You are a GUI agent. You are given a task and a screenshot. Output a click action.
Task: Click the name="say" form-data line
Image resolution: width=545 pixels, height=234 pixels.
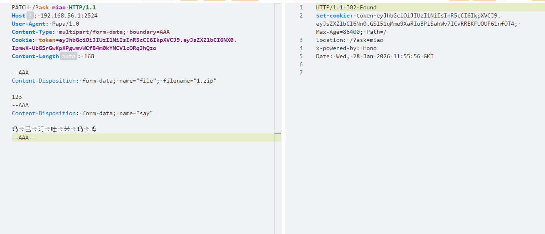pyautogui.click(x=136, y=113)
